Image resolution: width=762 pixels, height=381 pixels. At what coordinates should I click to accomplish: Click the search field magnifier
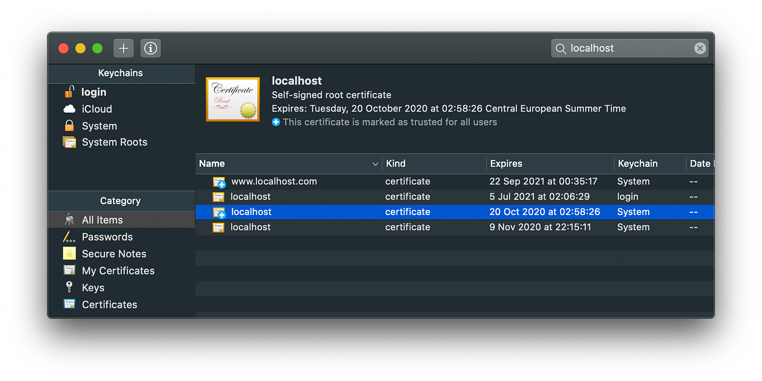click(561, 48)
